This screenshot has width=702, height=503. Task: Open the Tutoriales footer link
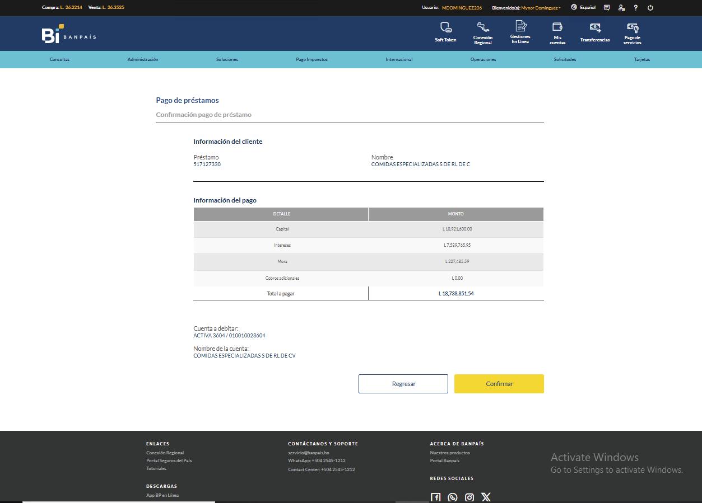156,468
